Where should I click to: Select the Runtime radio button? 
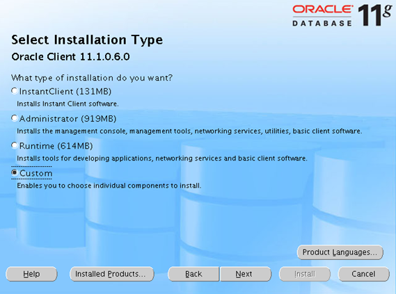click(15, 145)
